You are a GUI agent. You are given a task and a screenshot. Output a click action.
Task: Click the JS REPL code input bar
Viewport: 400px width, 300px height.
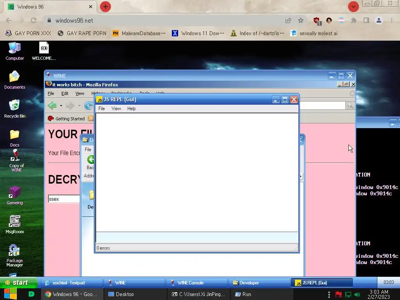[x=197, y=237]
